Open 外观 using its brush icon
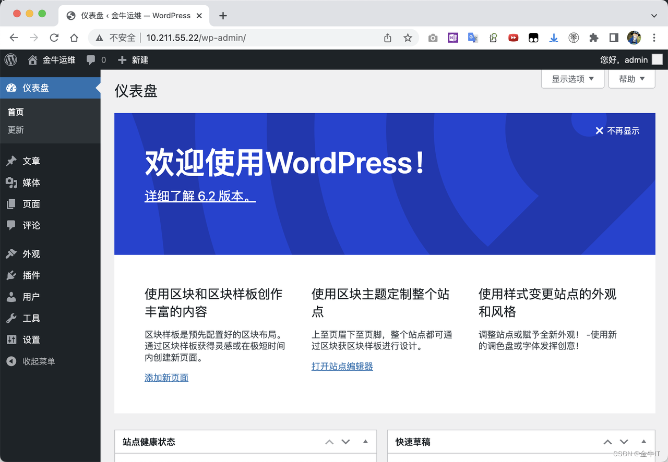This screenshot has width=668, height=462. pyautogui.click(x=11, y=254)
